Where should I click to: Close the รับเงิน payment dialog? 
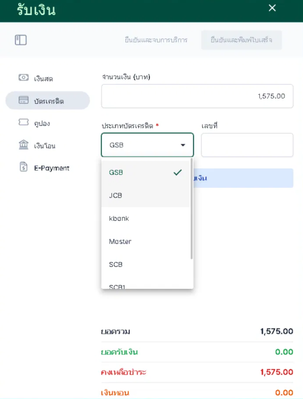coord(272,8)
